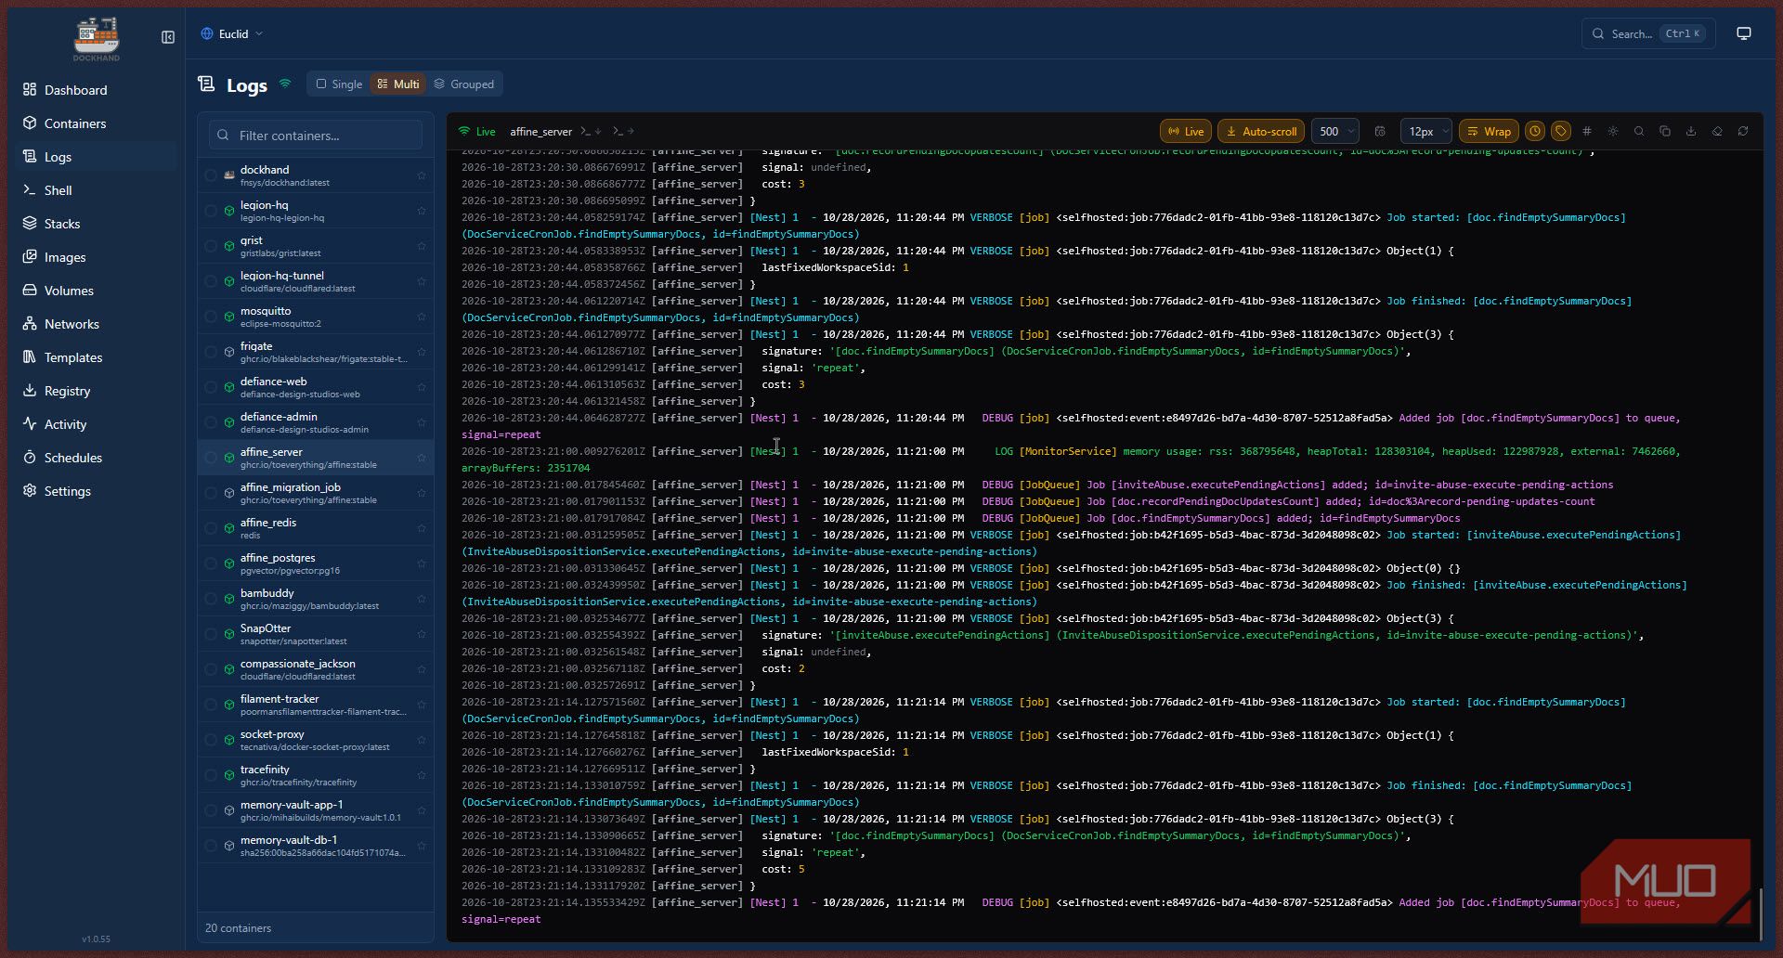Select the tracefinity container row
The height and width of the screenshot is (958, 1783).
pos(316,775)
